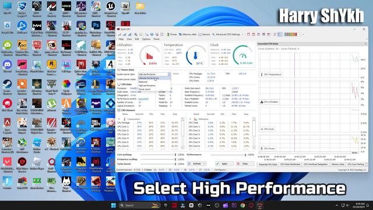Screen dimensions: 373x210
Task: Select Ultimate Performance power plan
Action: click(x=154, y=78)
